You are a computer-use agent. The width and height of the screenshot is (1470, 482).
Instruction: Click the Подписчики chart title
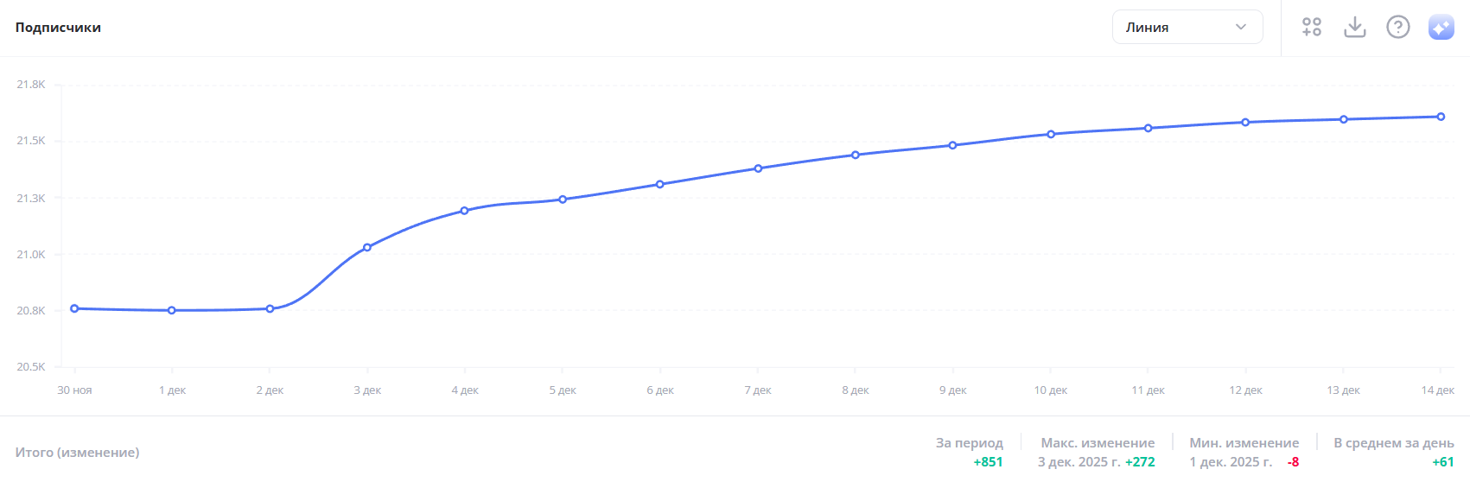pyautogui.click(x=58, y=28)
